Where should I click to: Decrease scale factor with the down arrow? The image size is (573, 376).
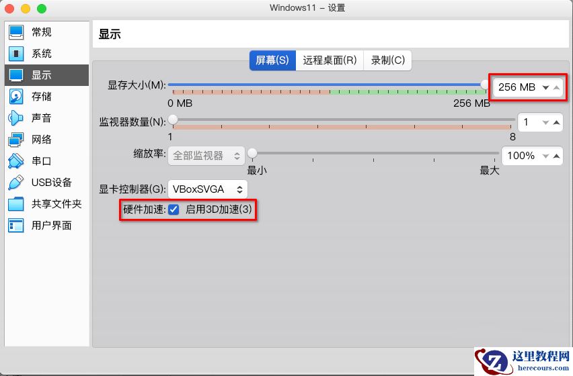point(545,156)
